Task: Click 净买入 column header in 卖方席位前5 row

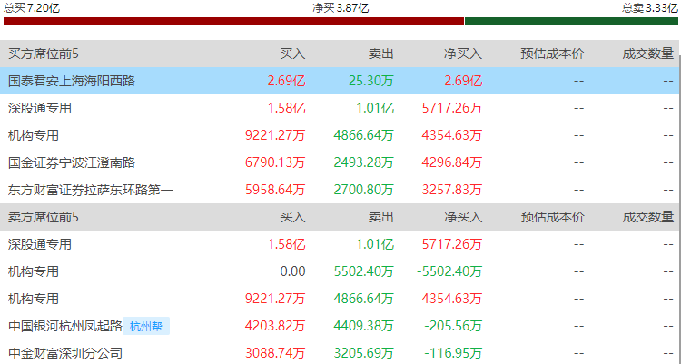Action: (x=463, y=217)
